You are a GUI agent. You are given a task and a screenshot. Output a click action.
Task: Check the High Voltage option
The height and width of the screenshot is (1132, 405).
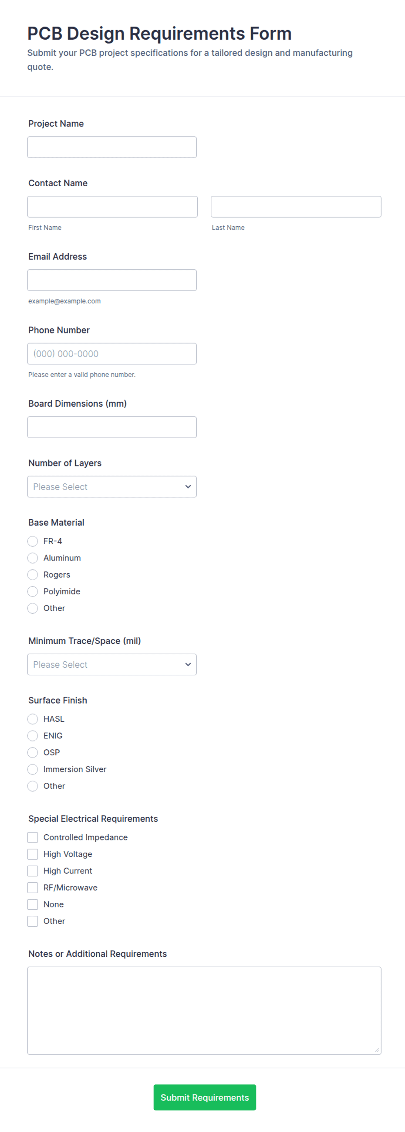(33, 854)
